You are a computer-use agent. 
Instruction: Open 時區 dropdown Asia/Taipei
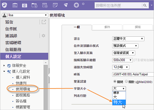(133, 75)
